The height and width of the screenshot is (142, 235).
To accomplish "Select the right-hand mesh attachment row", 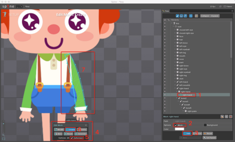I will click(x=196, y=95).
